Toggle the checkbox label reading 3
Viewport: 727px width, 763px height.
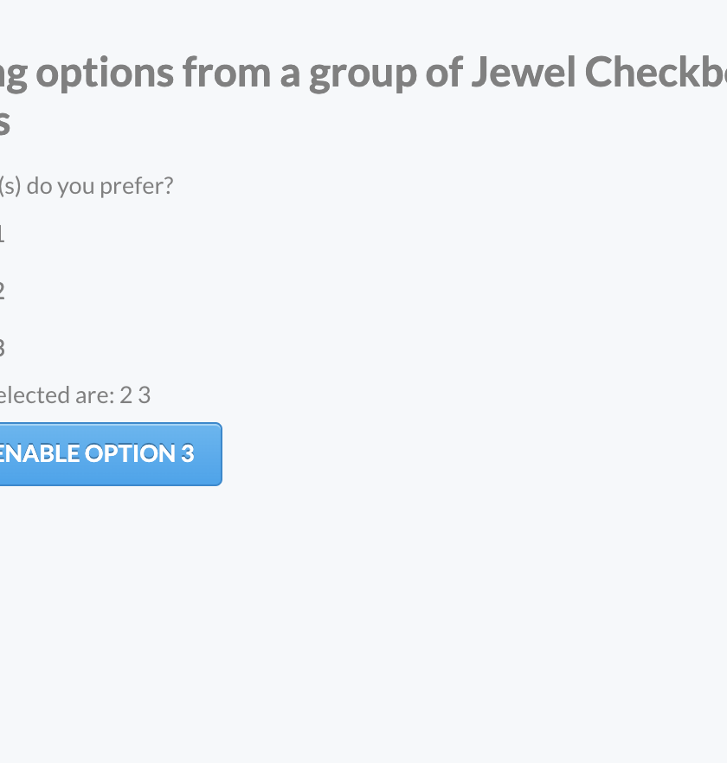point(2,347)
